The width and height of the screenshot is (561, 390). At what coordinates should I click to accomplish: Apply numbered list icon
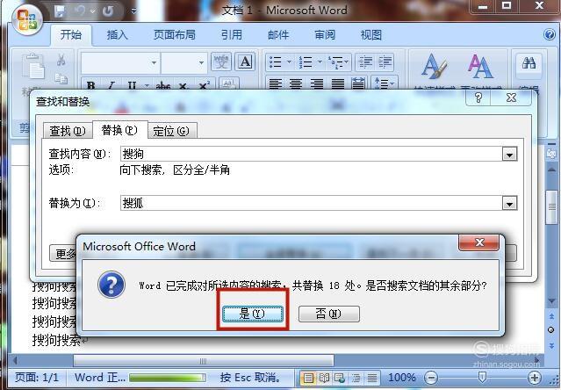(x=306, y=62)
